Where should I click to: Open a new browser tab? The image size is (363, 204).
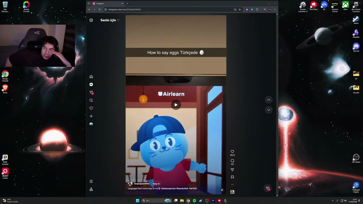(x=127, y=3)
